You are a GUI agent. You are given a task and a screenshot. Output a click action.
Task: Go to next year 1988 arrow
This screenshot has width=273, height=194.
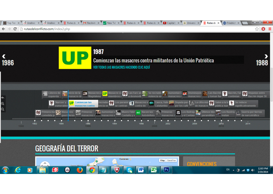tap(266, 56)
